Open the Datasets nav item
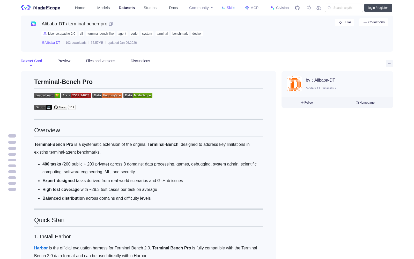This screenshot has height=259, width=414. tap(127, 8)
